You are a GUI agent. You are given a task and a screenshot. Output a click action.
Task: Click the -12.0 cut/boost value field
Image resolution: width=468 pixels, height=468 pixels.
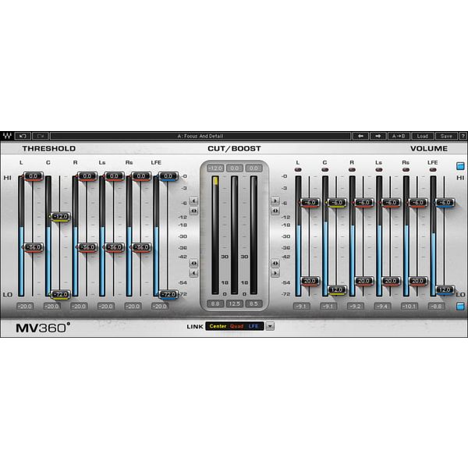tap(214, 168)
